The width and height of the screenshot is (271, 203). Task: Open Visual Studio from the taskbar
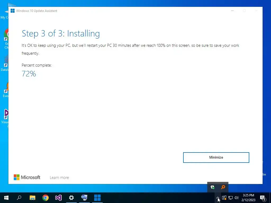click(58, 198)
